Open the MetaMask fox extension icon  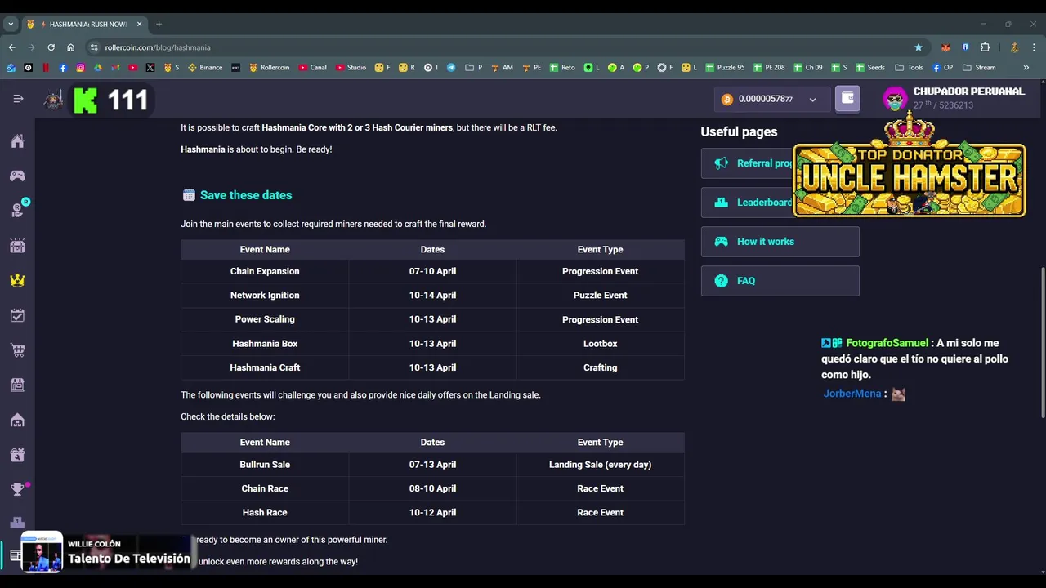pos(945,47)
